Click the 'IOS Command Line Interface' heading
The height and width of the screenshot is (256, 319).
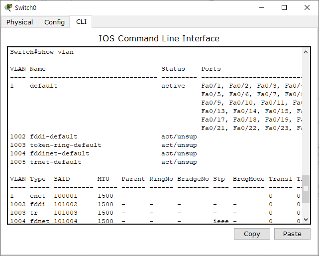click(159, 38)
